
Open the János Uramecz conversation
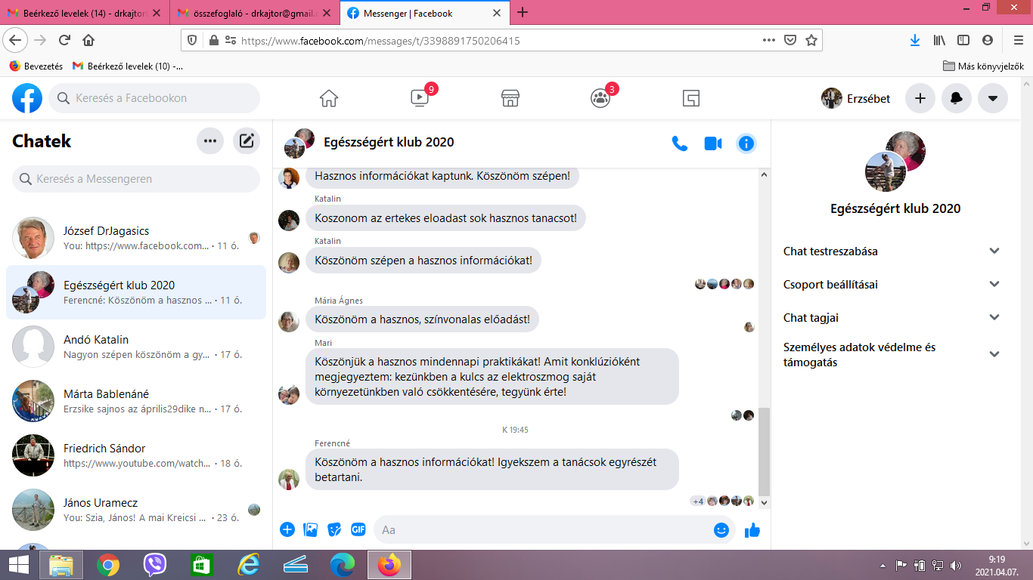click(x=136, y=510)
